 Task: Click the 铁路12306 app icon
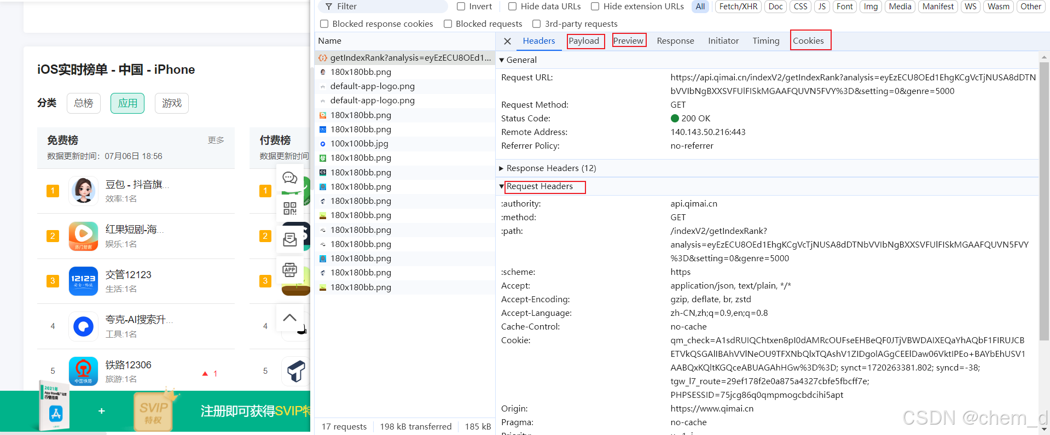click(x=83, y=371)
